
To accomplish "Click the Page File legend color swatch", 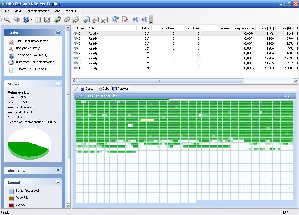I will (x=11, y=198).
